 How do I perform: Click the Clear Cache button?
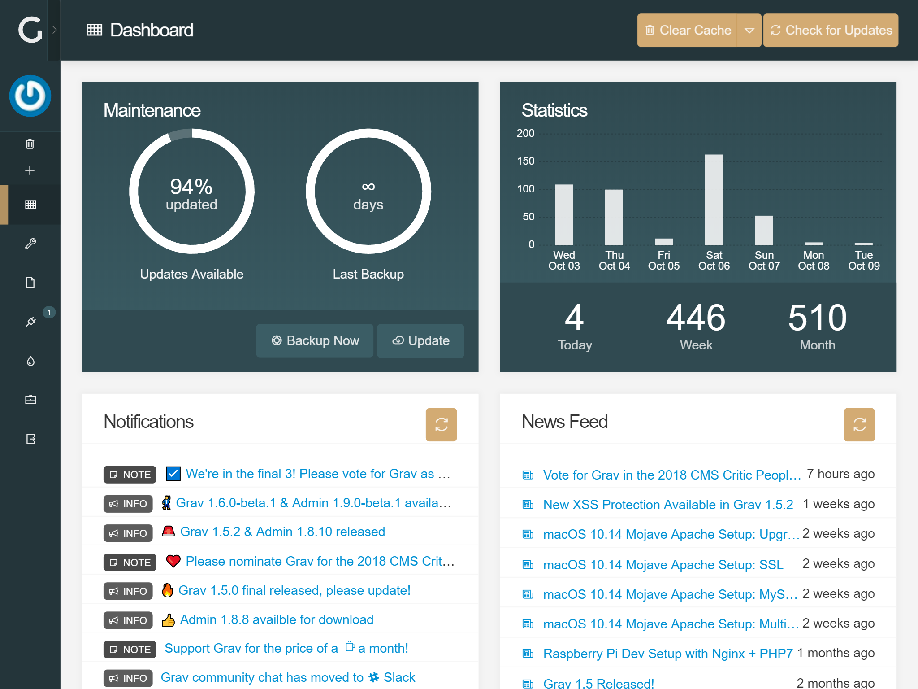[688, 31]
